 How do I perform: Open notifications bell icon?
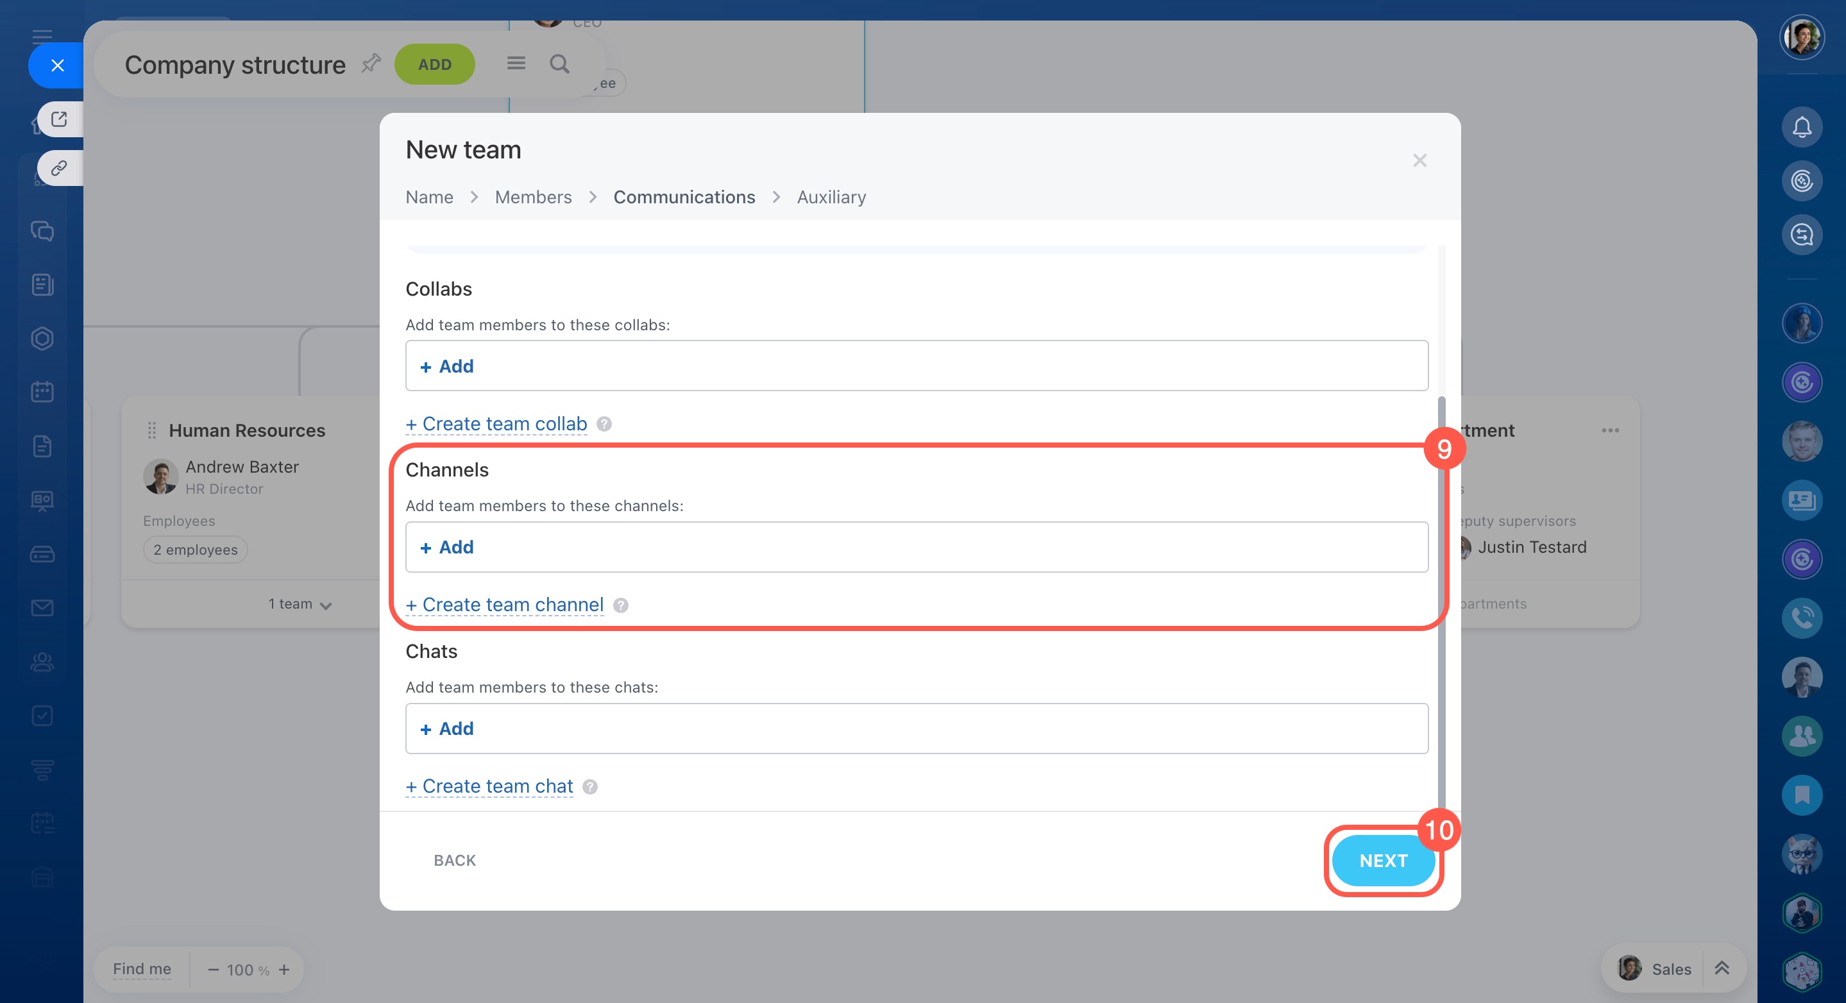[x=1801, y=128]
